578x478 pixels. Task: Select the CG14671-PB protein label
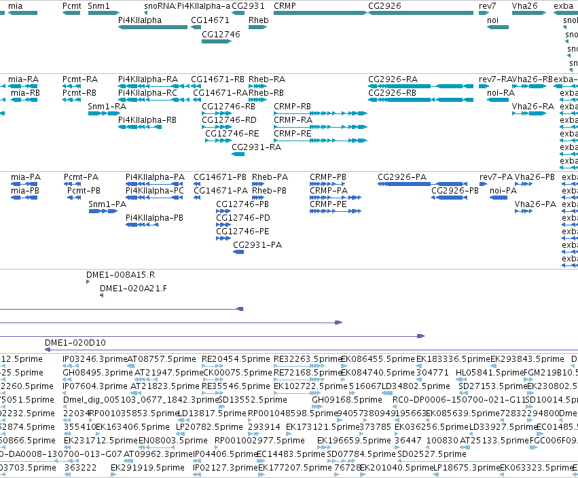coord(220,177)
